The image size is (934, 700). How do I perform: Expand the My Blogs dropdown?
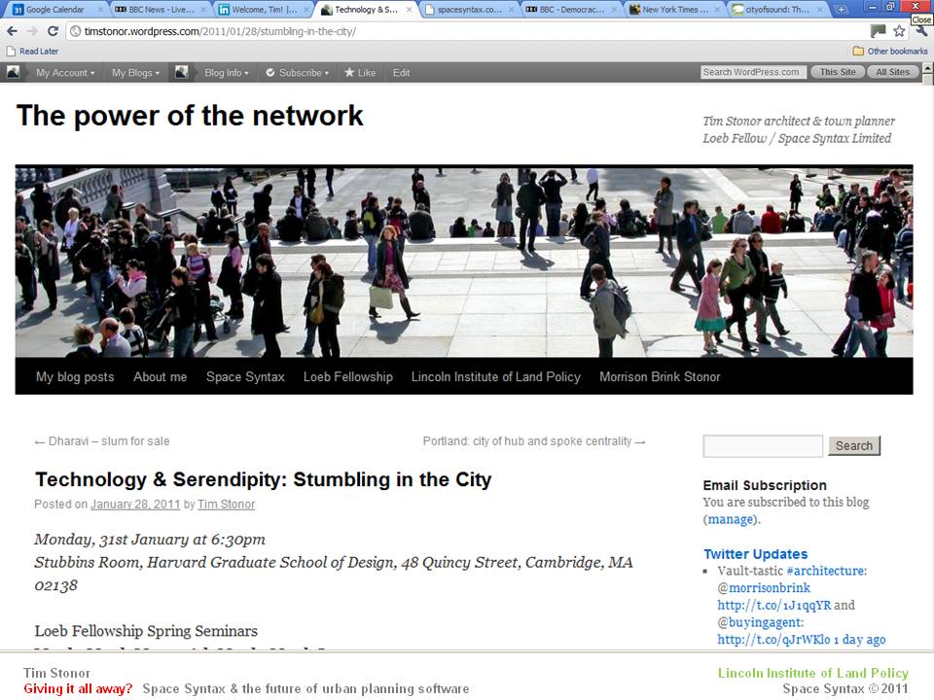(x=136, y=73)
